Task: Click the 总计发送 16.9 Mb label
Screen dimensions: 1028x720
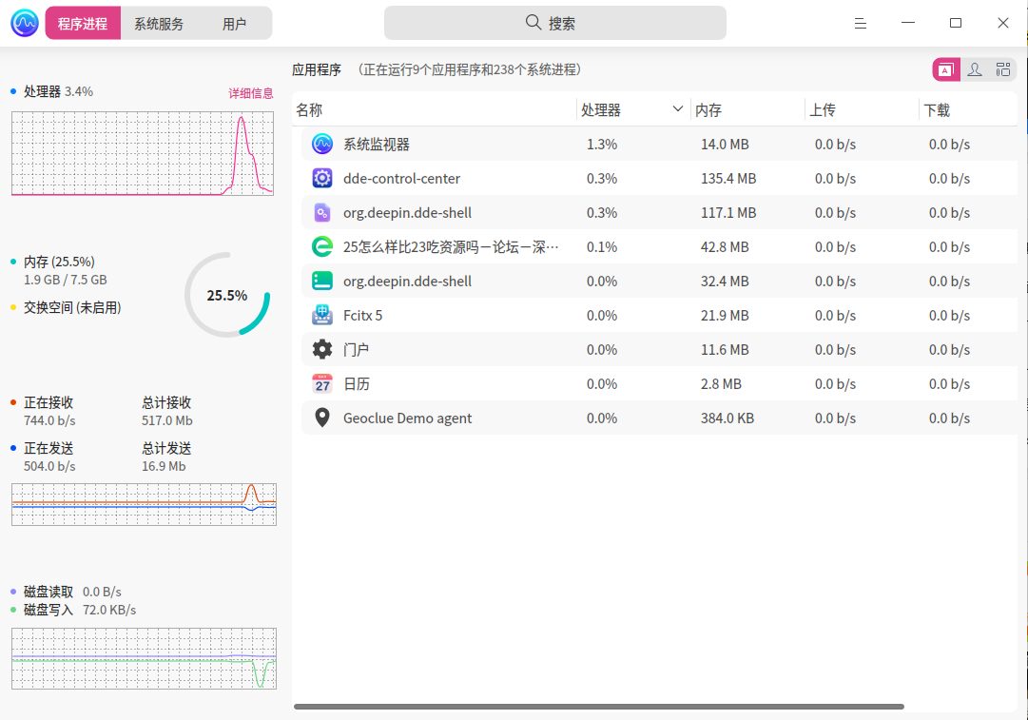Action: point(166,457)
